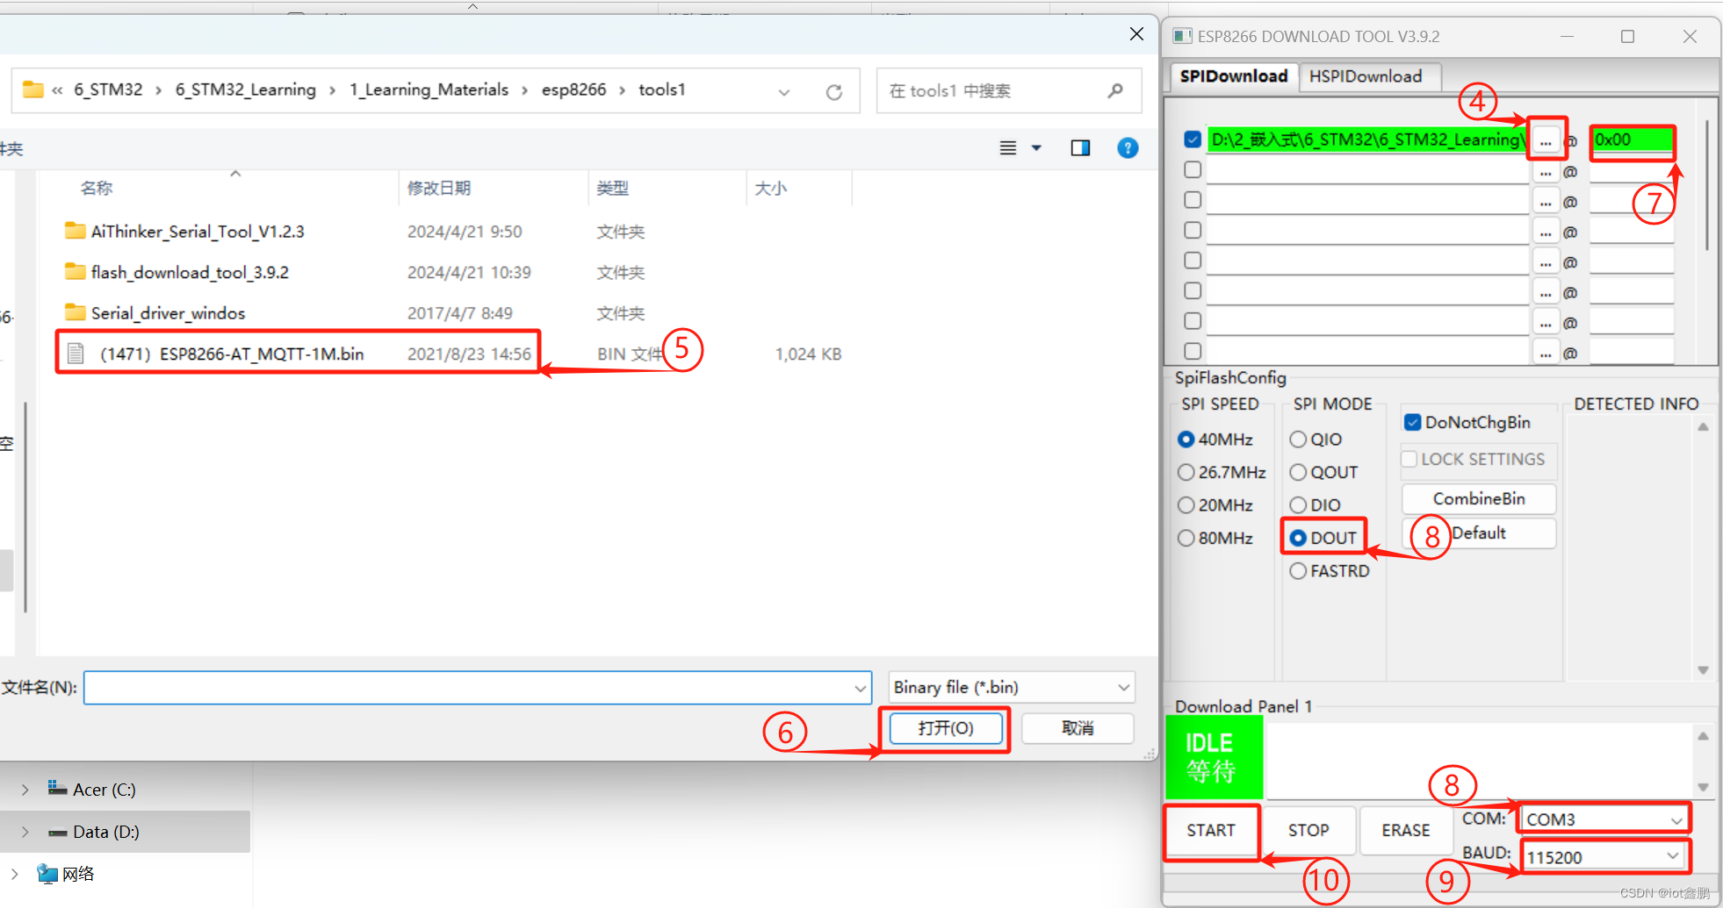Screen dimensions: 1723x908
Task: Expand the Acer (C:) drive tree
Action: (x=25, y=790)
